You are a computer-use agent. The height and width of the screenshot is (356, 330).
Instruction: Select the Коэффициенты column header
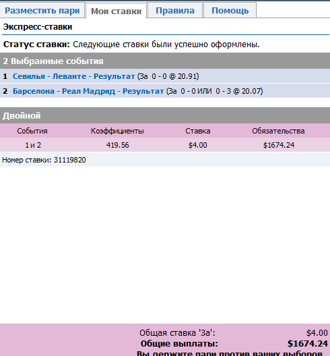(117, 131)
